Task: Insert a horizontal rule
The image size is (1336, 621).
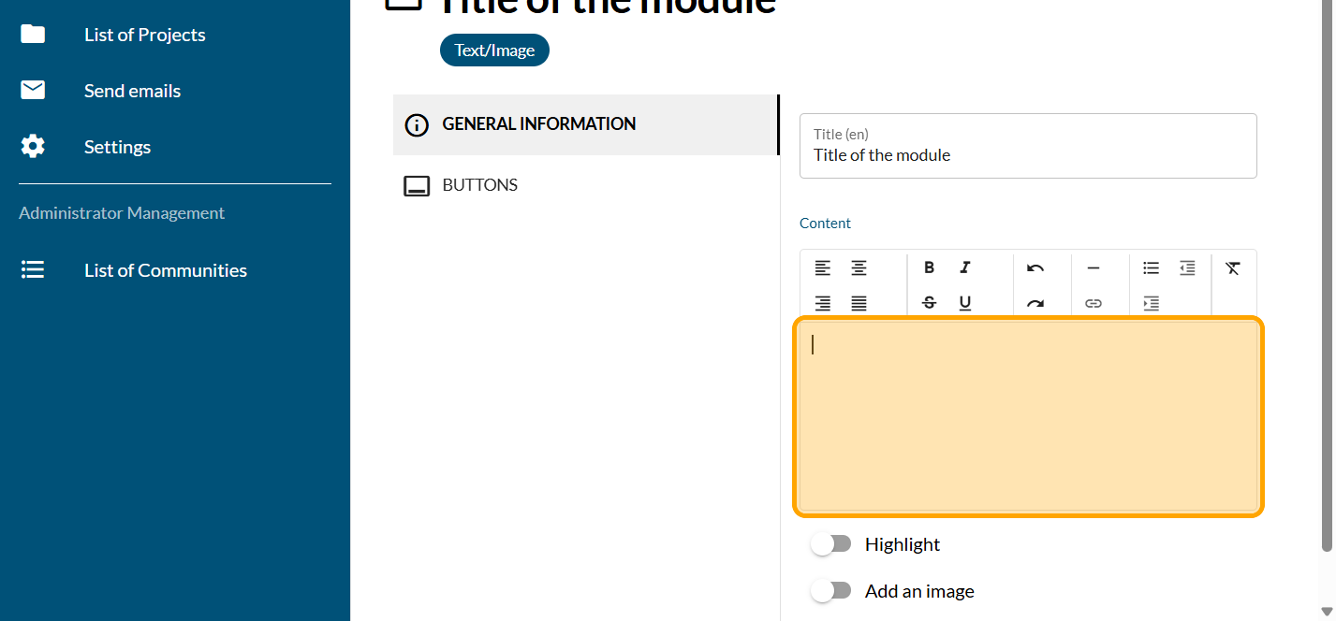Action: (x=1093, y=268)
